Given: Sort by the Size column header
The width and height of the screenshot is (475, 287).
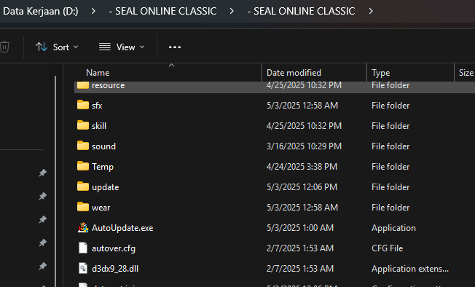Looking at the screenshot, I should click(466, 73).
